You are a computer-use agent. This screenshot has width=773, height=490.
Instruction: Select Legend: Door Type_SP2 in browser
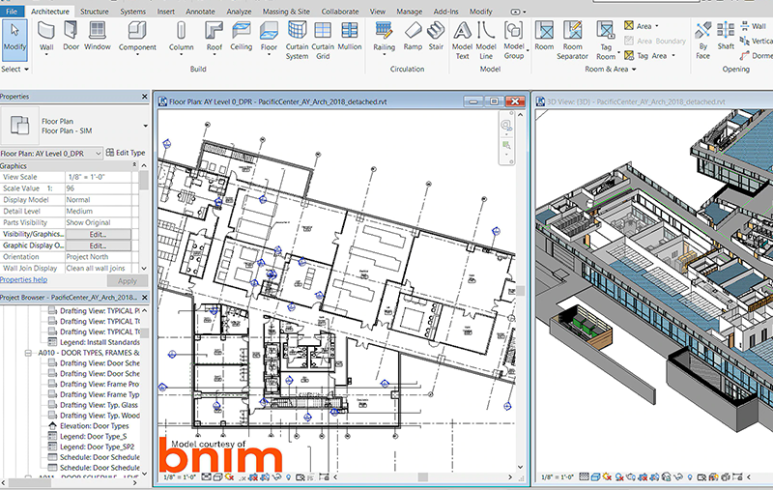(x=97, y=447)
